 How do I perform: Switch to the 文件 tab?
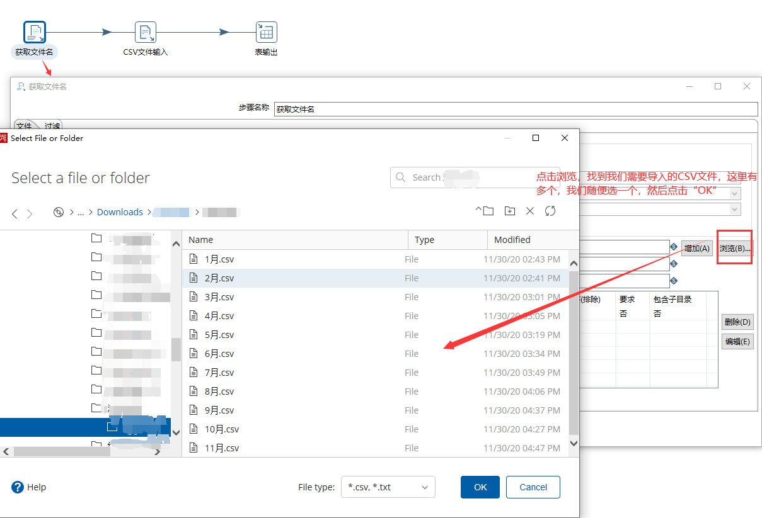click(x=25, y=126)
